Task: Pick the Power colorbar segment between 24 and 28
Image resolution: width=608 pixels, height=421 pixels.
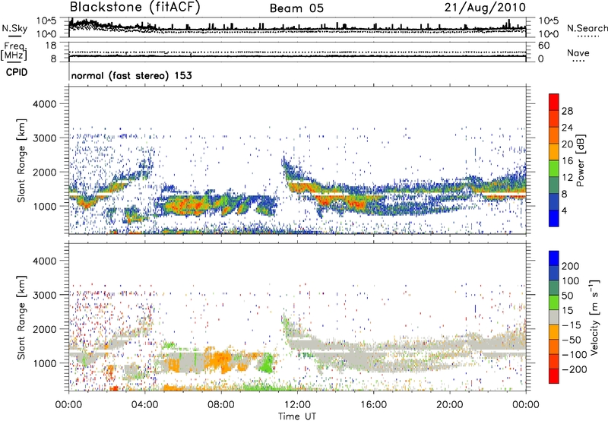Action: (x=554, y=119)
